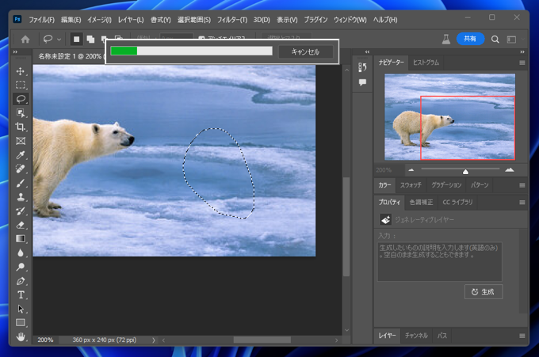Open the Color panel options menu
Image resolution: width=539 pixels, height=357 pixels.
tap(522, 185)
